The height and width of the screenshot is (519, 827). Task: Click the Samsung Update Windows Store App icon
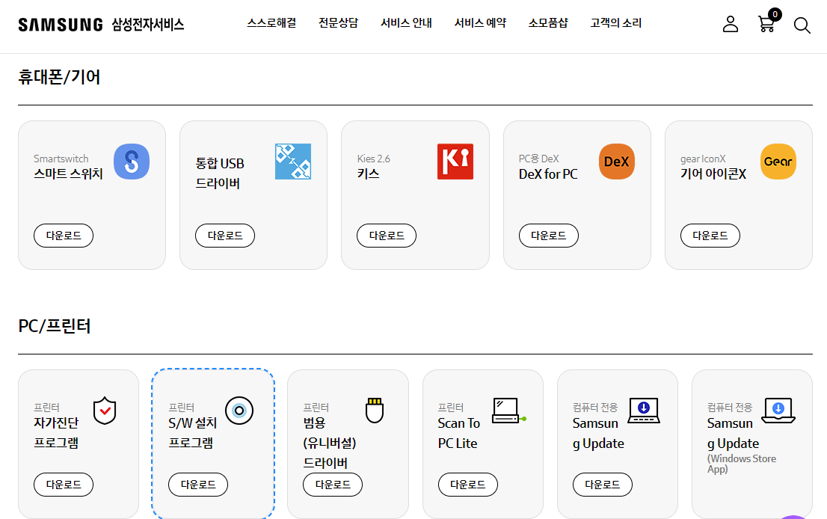click(778, 411)
